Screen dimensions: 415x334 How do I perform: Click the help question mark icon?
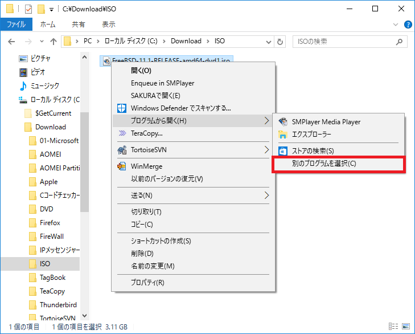pyautogui.click(x=408, y=25)
